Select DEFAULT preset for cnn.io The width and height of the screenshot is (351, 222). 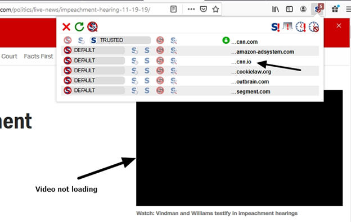click(x=94, y=61)
